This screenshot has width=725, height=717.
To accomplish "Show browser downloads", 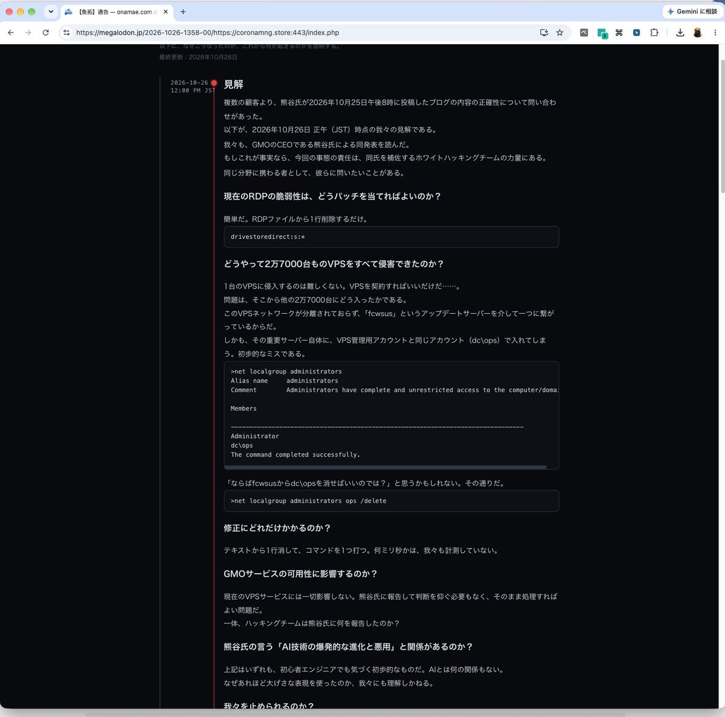I will (680, 33).
